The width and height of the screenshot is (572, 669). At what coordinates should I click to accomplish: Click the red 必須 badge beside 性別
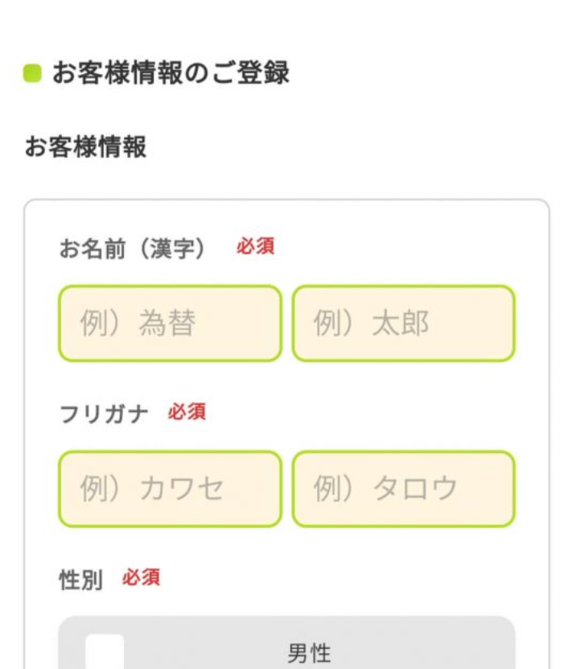(141, 577)
